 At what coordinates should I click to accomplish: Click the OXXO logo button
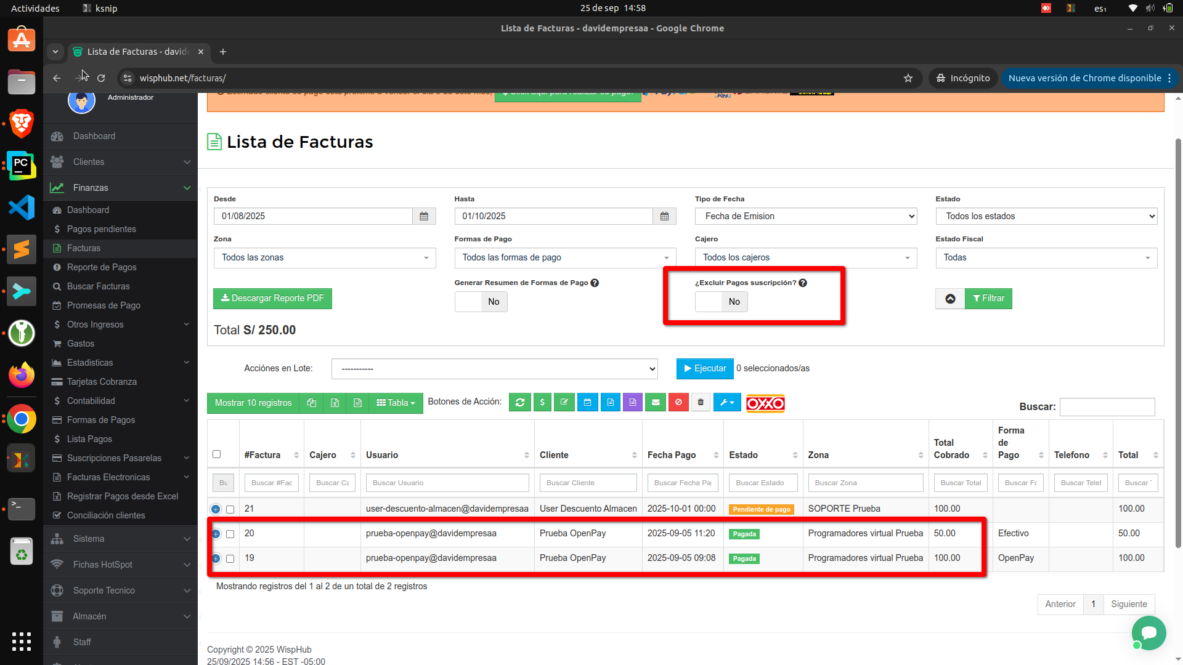click(765, 403)
